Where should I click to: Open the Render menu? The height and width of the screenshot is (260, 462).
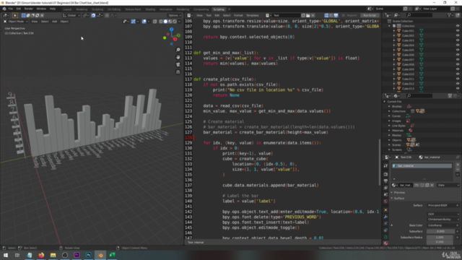(x=29, y=9)
